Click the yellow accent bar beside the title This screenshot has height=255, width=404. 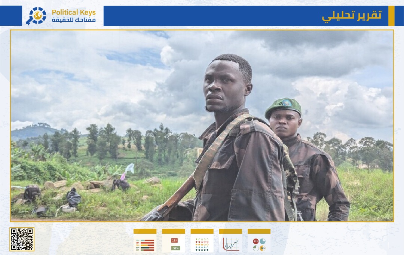point(391,16)
